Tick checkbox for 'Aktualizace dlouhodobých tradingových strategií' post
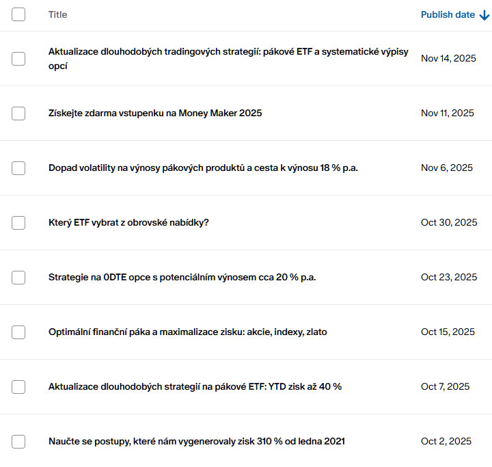This screenshot has width=492, height=467. pos(18,59)
